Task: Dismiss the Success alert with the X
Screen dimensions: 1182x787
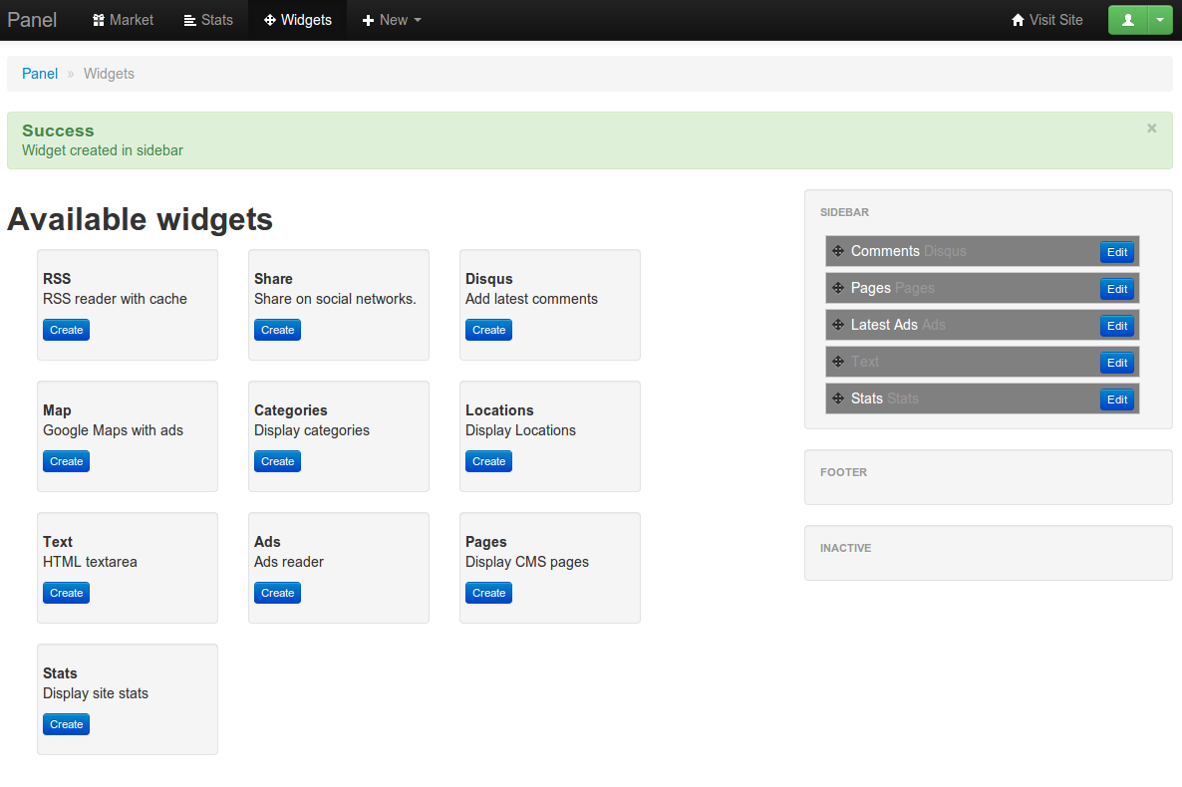Action: pos(1151,129)
